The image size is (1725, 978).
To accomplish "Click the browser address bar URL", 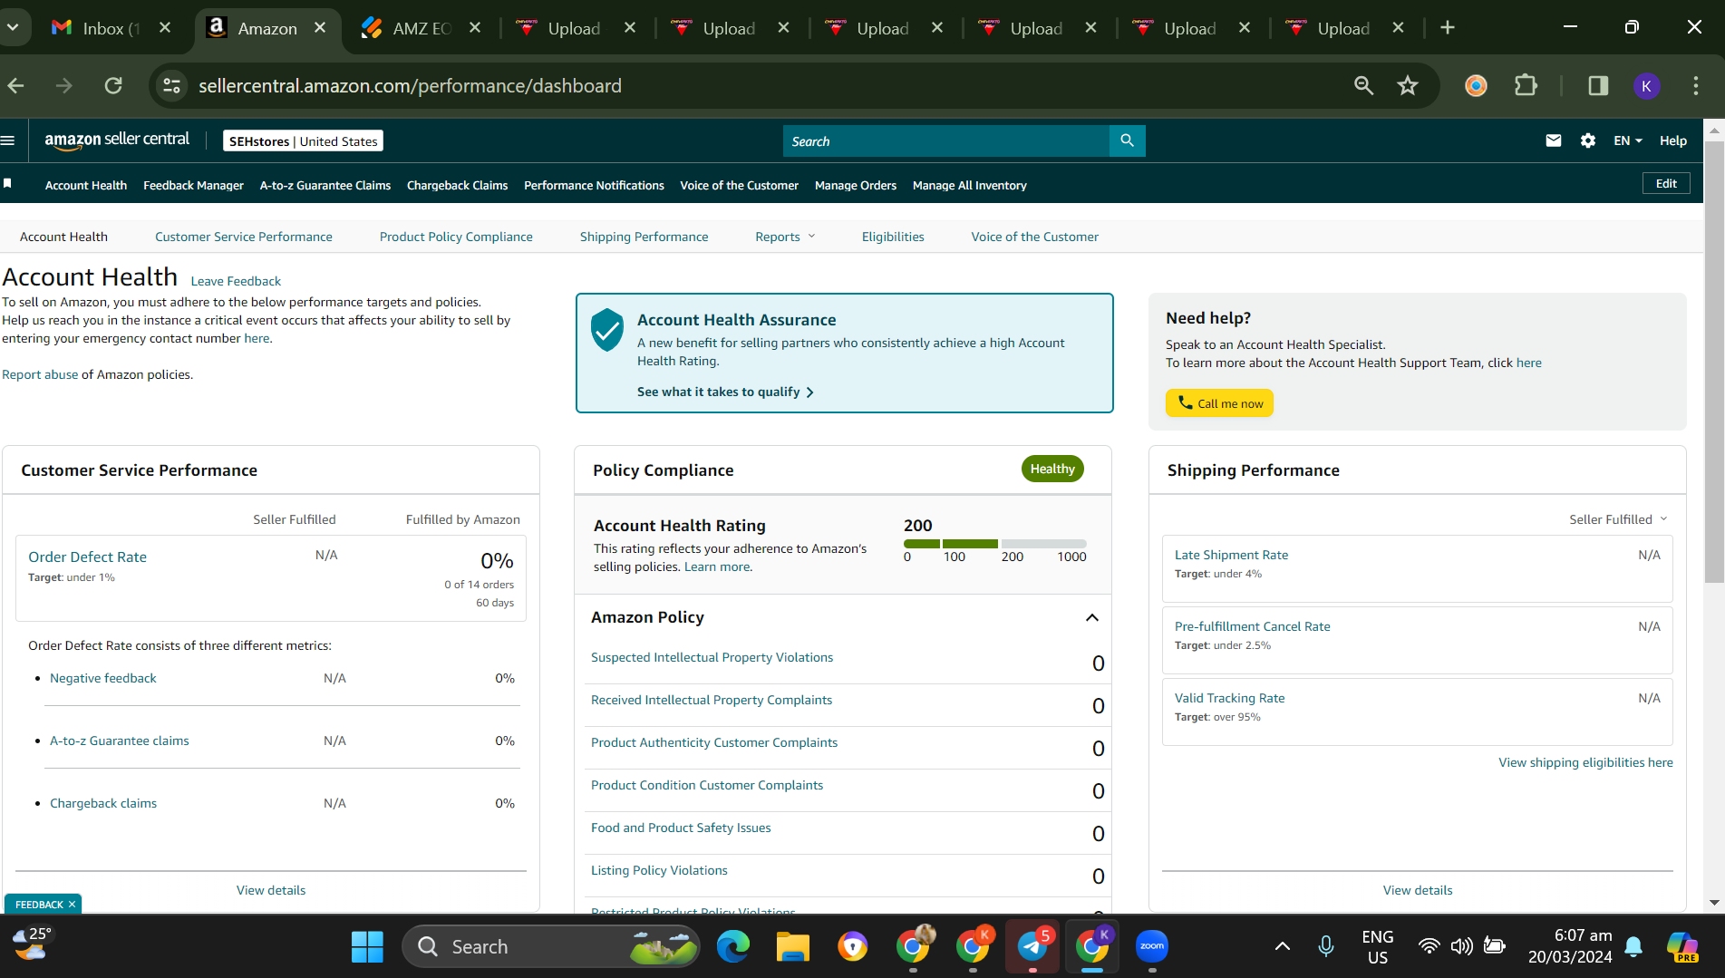I will click(410, 85).
